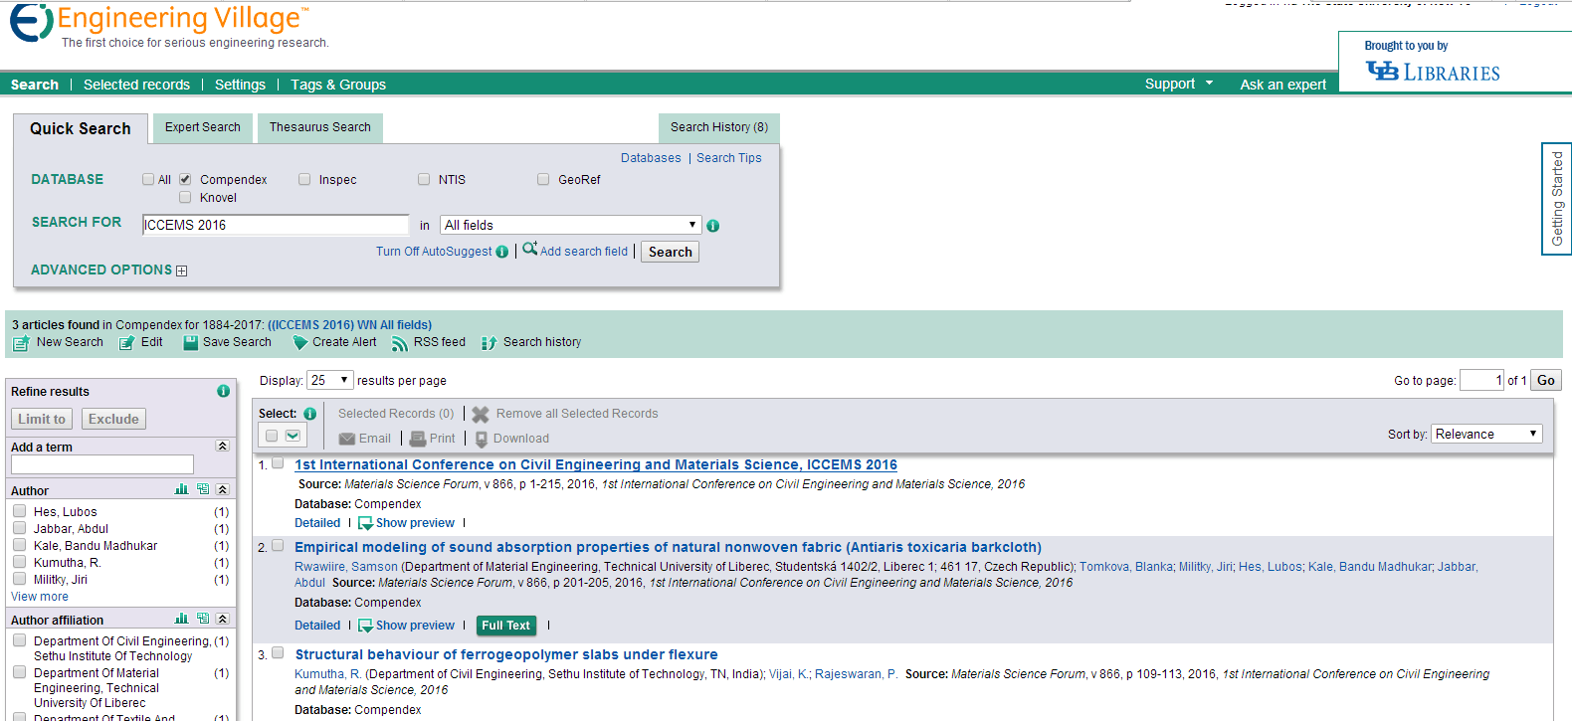Image resolution: width=1572 pixels, height=721 pixels.
Task: Click the Select info icon
Action: [x=309, y=414]
